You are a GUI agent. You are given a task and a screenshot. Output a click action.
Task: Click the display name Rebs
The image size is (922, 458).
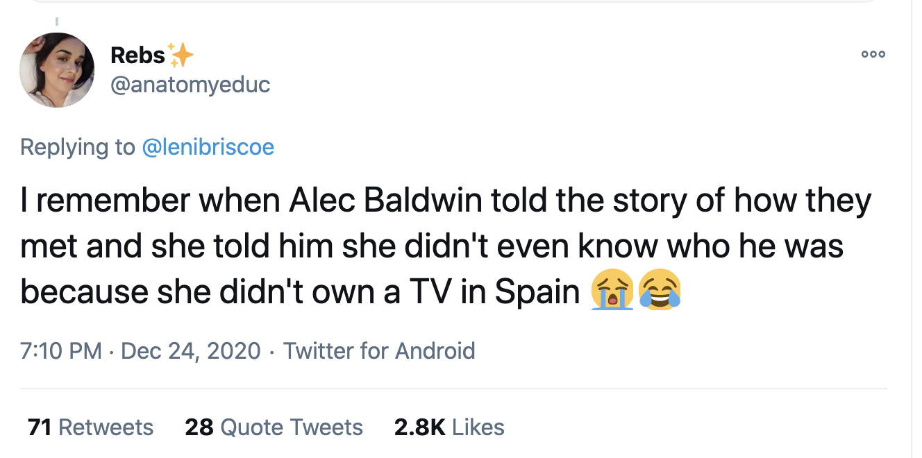point(137,56)
